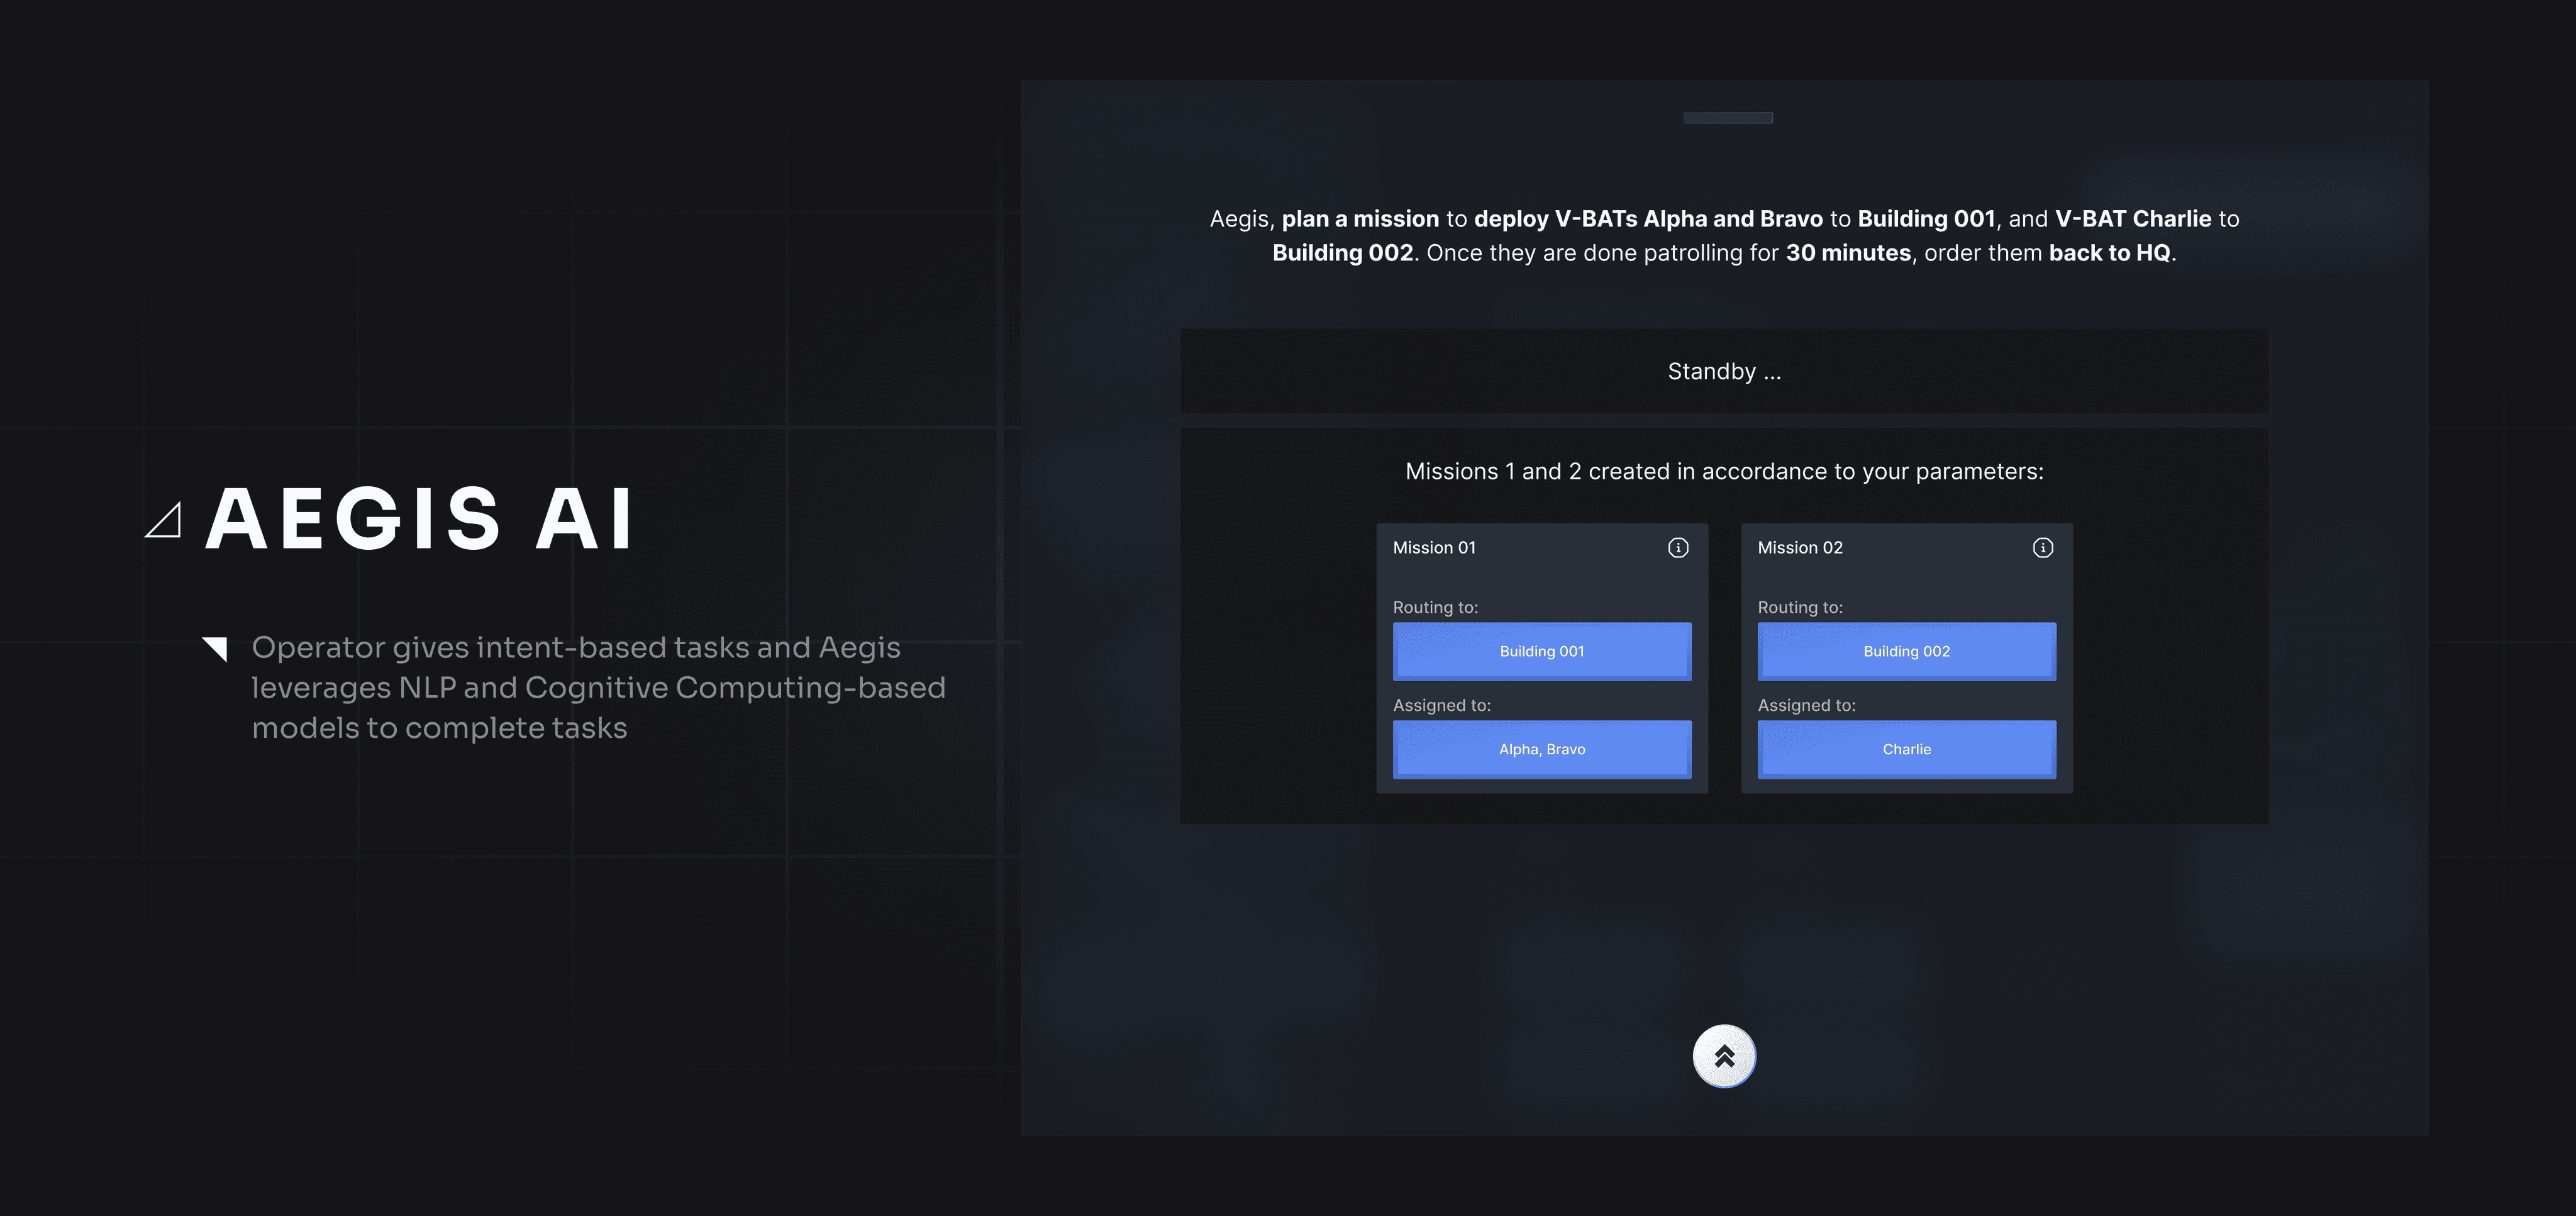Click the Alpha, Bravo assignment button
Viewport: 2576px width, 1216px height.
coord(1542,749)
